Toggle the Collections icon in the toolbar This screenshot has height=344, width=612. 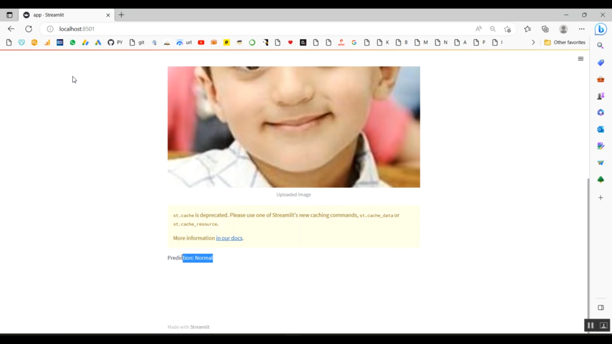click(x=545, y=29)
